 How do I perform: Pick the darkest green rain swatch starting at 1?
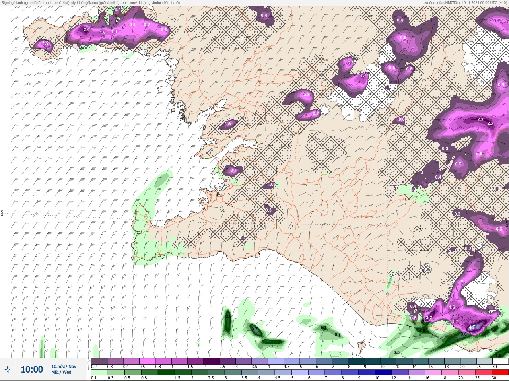165,373
